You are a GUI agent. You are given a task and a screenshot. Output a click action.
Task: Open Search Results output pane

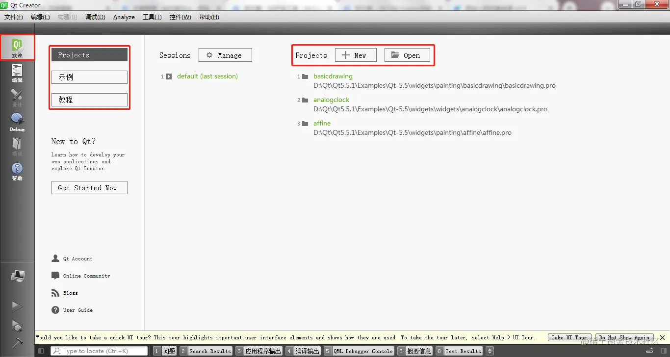(x=206, y=351)
